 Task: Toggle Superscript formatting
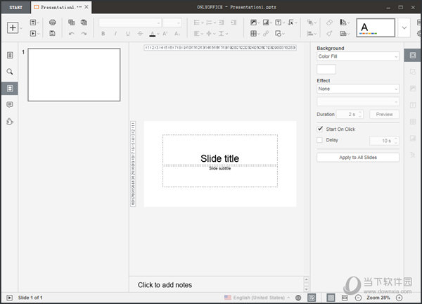click(x=165, y=34)
